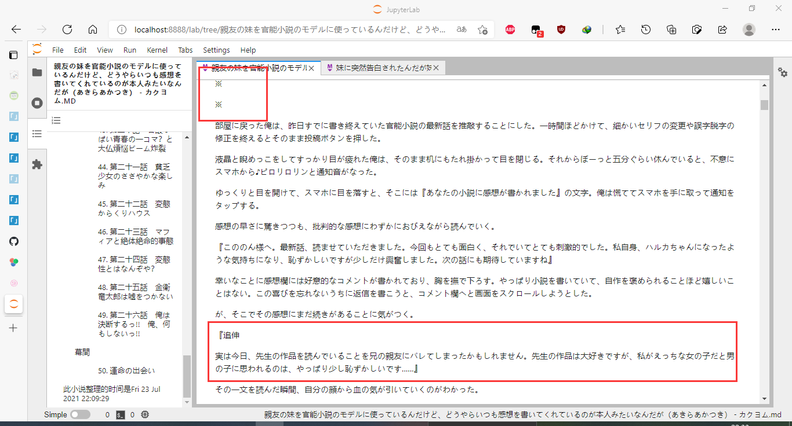Open Running Terminals and Kernels panel
This screenshot has width=792, height=426.
pos(37,103)
